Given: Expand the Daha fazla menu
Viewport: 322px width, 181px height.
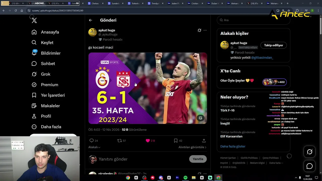Looking at the screenshot, I should pyautogui.click(x=47, y=127).
